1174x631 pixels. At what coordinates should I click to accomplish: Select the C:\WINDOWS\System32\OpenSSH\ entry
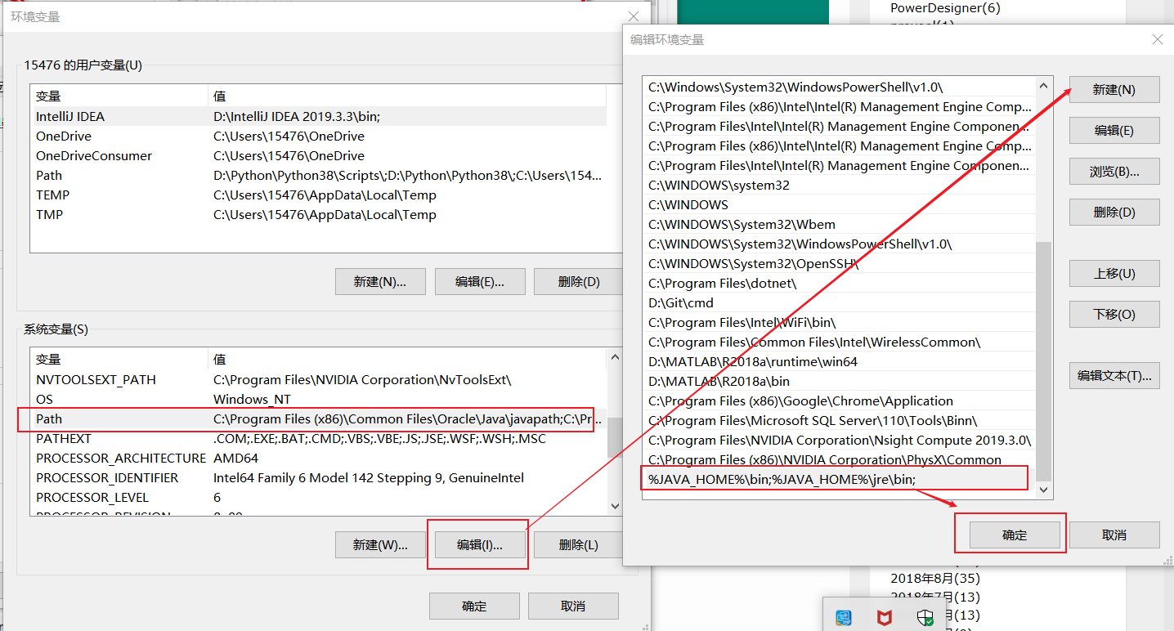click(x=839, y=264)
